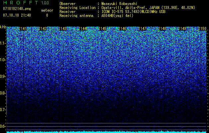Select the filename 0710102140.png
This screenshot has width=209, height=133.
click(x=17, y=9)
